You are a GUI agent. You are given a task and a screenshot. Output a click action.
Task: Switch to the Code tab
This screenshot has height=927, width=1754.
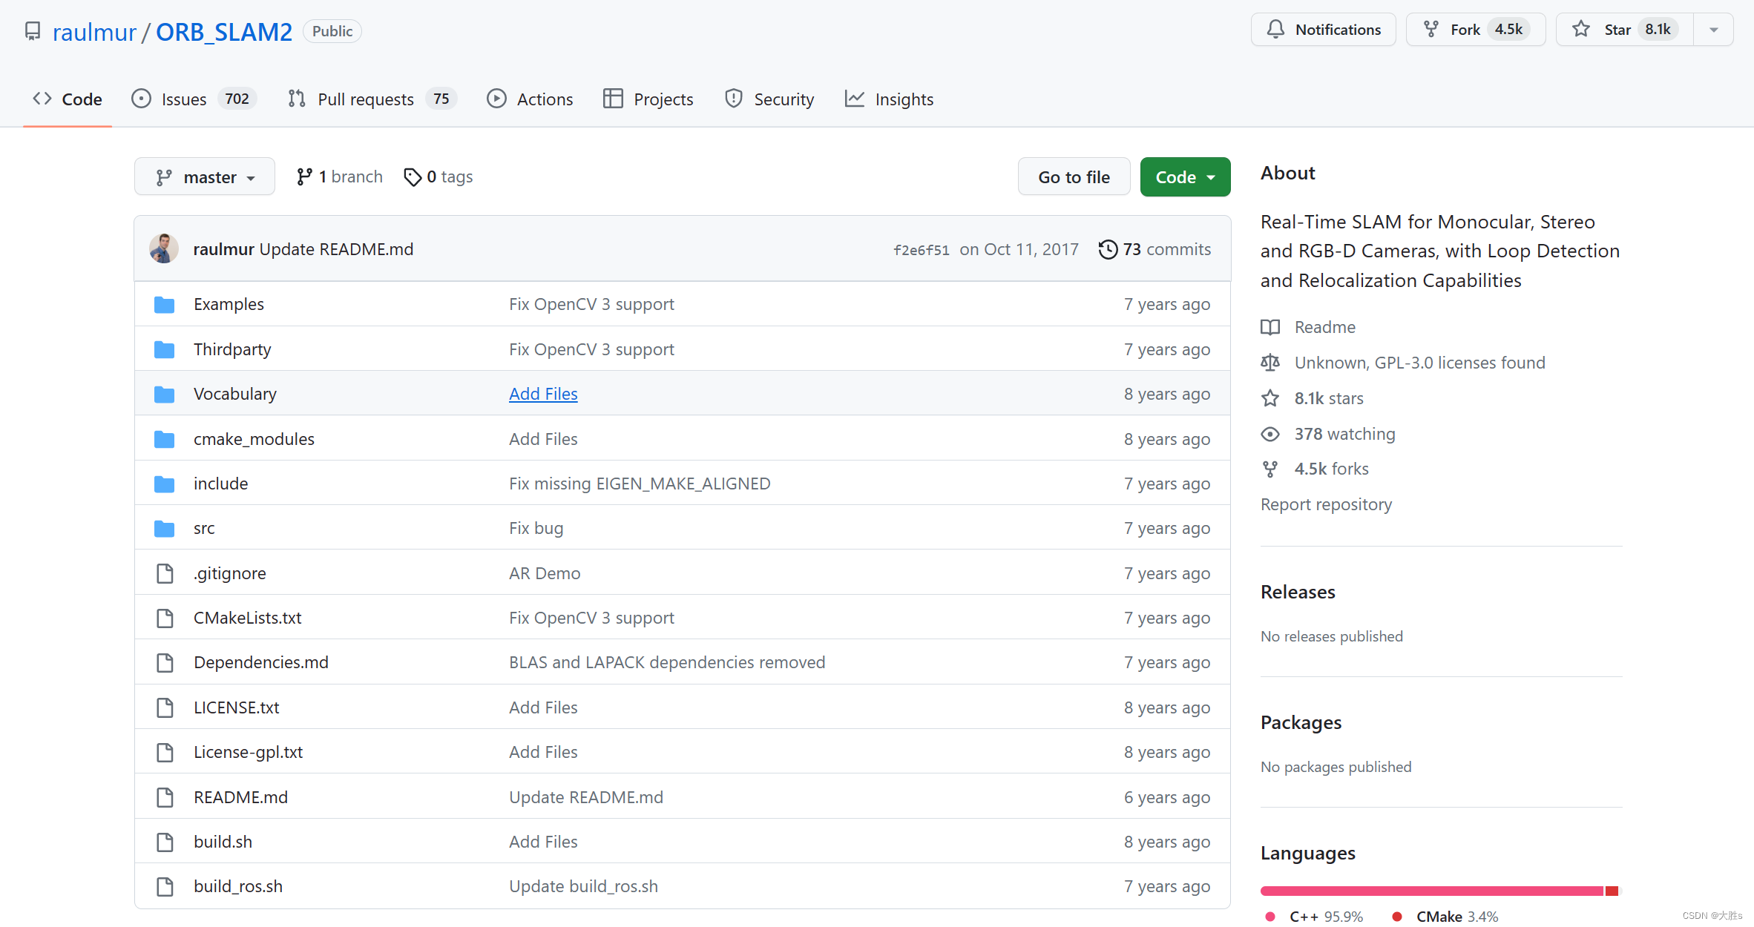click(68, 99)
